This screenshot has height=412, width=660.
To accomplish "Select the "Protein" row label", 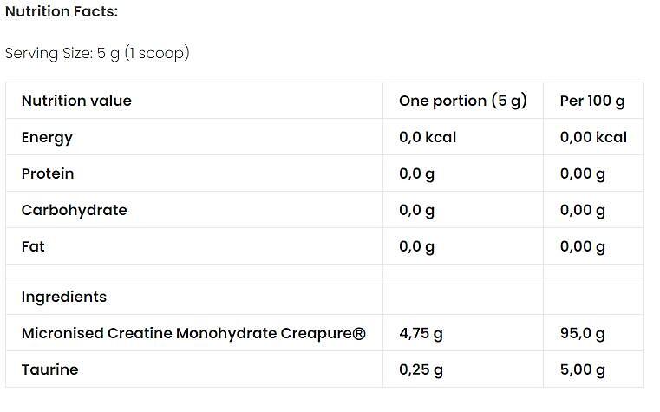I will [x=48, y=173].
